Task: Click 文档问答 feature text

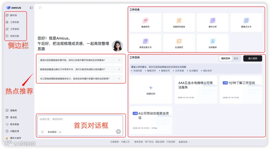Action: pos(137,71)
